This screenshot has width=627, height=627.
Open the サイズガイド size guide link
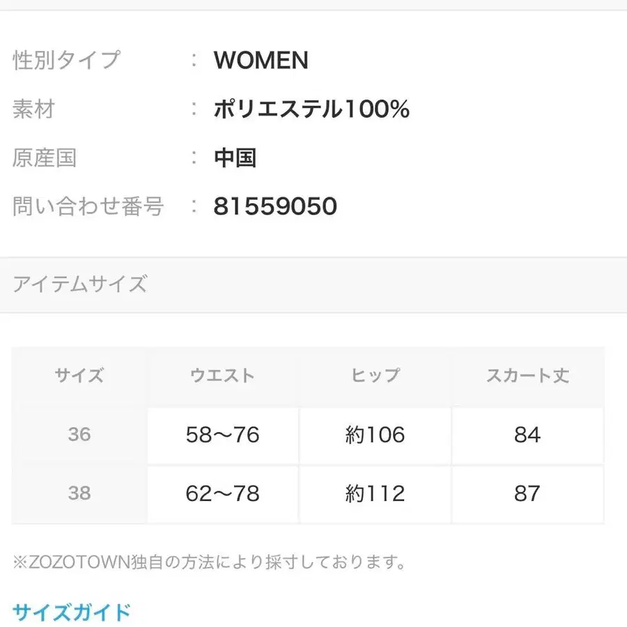coord(71,612)
